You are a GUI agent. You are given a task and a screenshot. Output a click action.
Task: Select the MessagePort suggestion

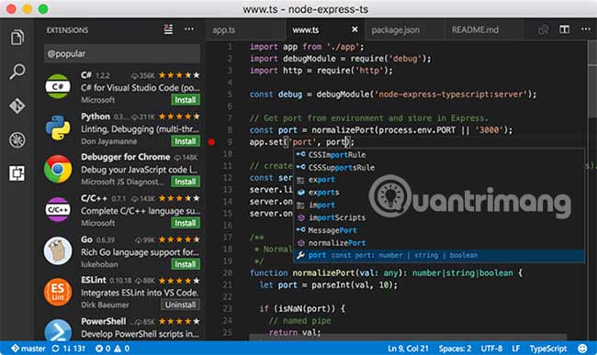click(x=439, y=230)
